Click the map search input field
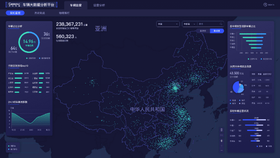280x158 pixels. (x=208, y=24)
